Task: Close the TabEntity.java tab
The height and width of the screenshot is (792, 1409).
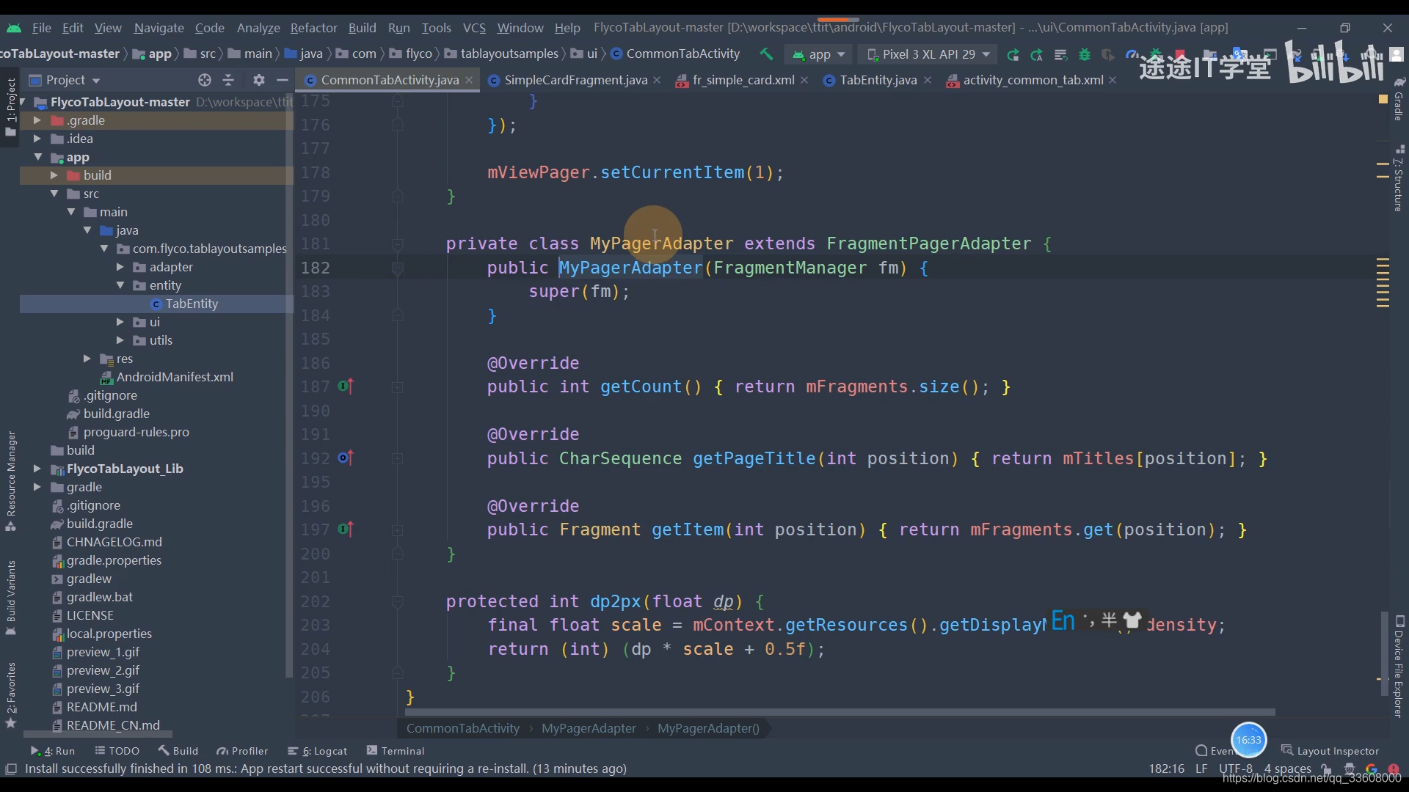Action: pyautogui.click(x=928, y=80)
